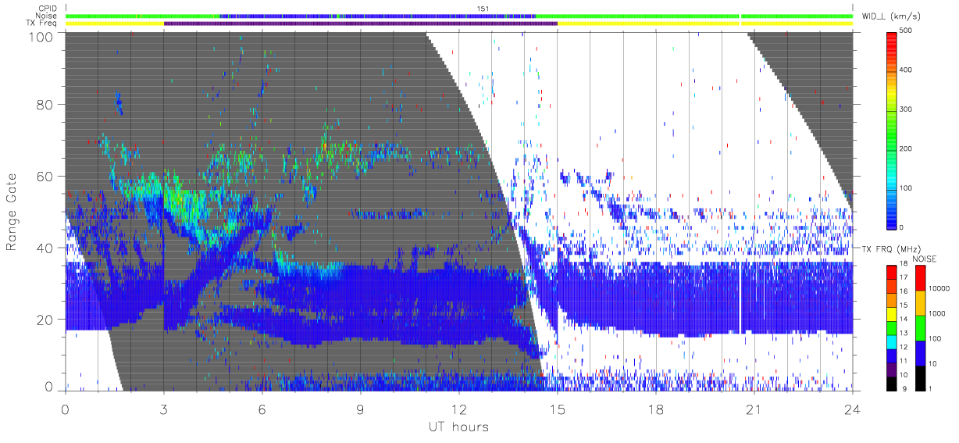The image size is (959, 443).
Task: Click the 60 tick on the Range Gate axis
Action: [45, 177]
